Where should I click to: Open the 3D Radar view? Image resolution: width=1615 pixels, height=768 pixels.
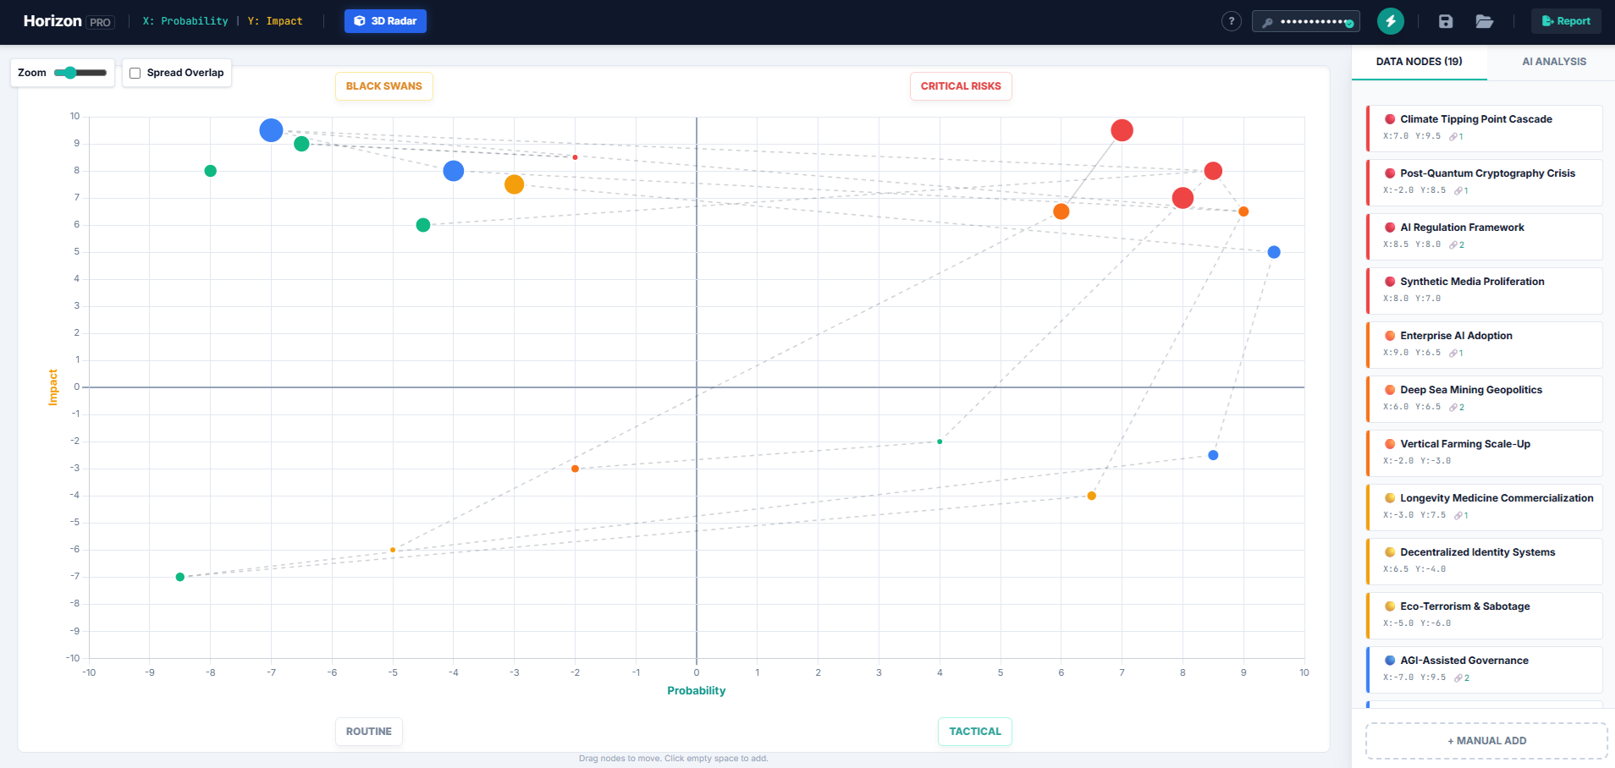pyautogui.click(x=385, y=21)
